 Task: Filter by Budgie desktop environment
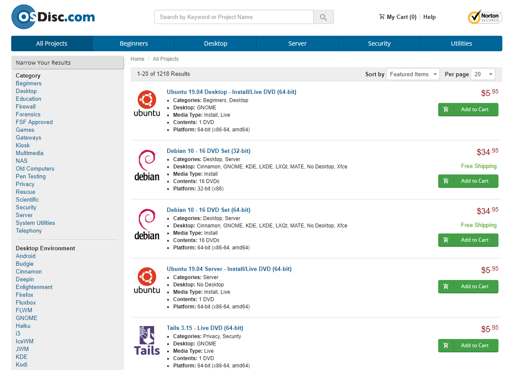point(25,264)
